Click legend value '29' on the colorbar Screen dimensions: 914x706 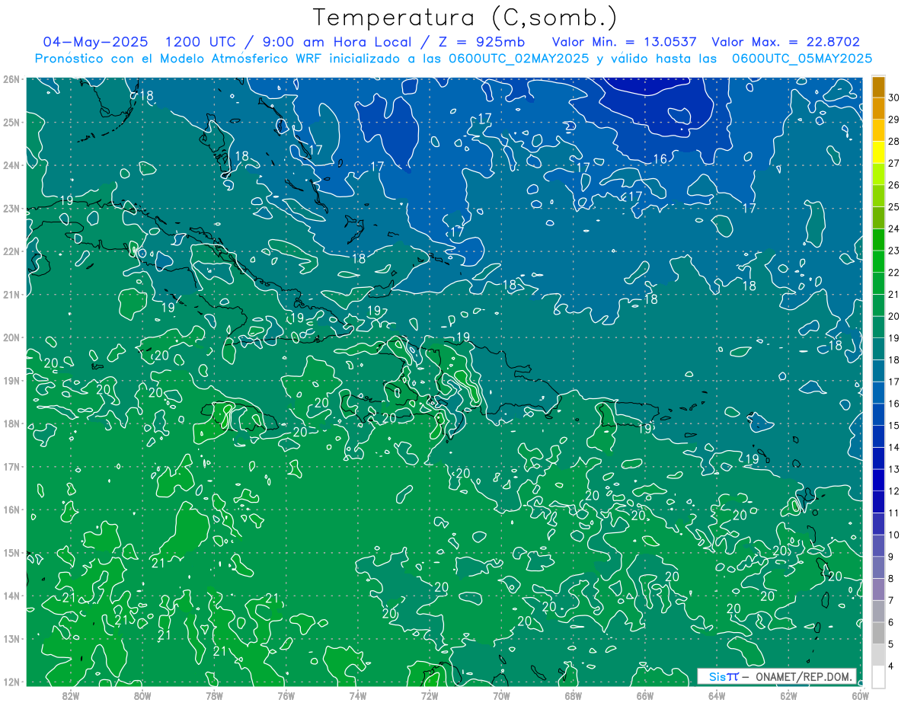click(x=894, y=120)
